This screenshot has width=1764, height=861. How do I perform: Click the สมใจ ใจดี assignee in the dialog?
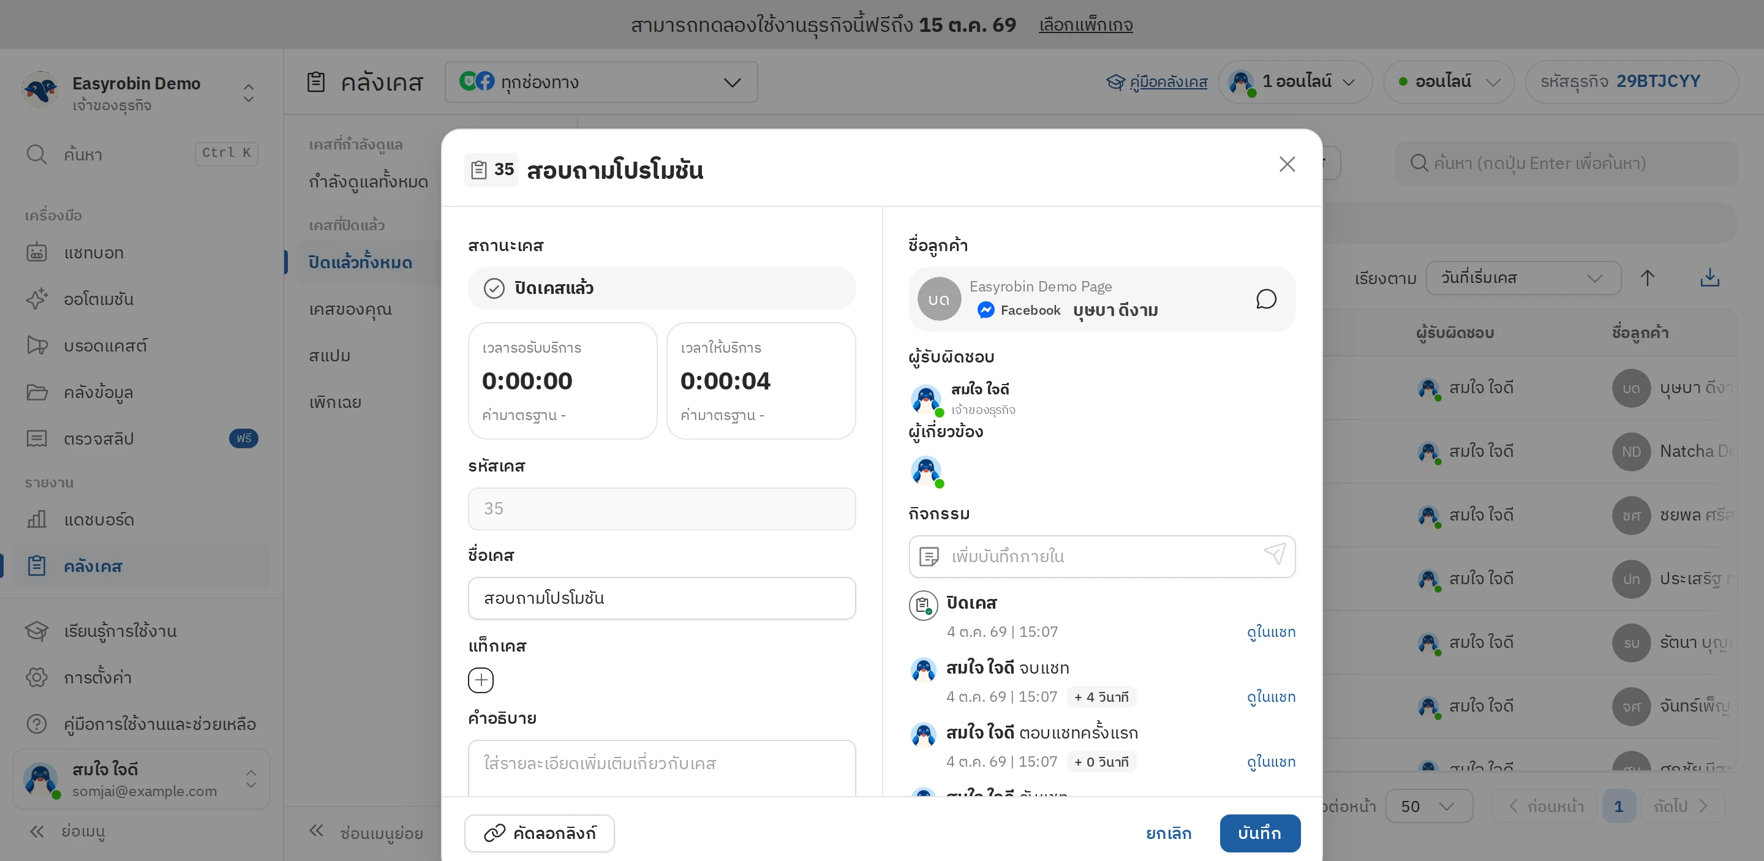(963, 399)
